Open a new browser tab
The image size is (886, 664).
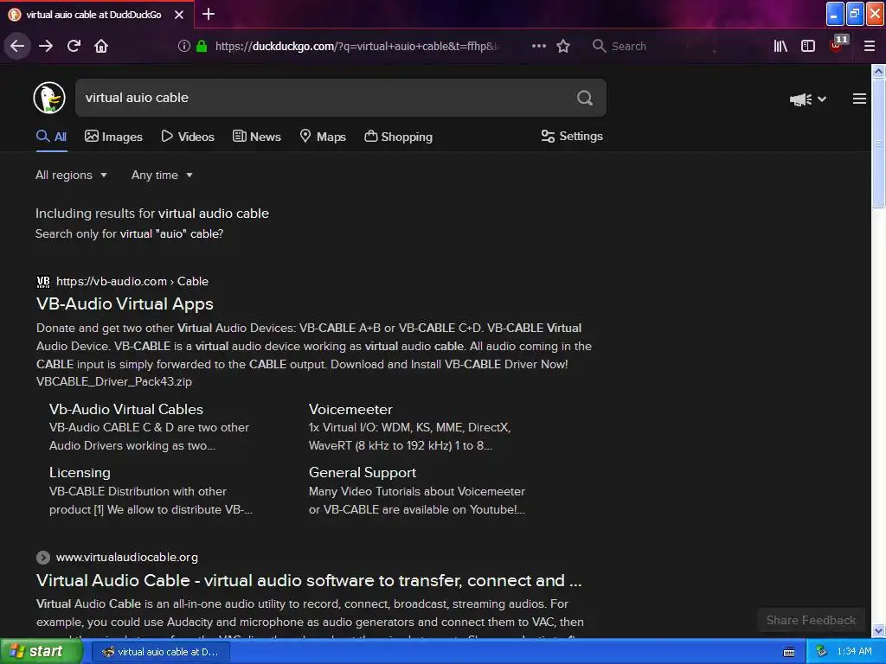[x=209, y=14]
